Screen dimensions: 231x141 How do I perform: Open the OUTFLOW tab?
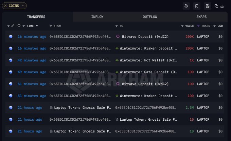tap(150, 17)
